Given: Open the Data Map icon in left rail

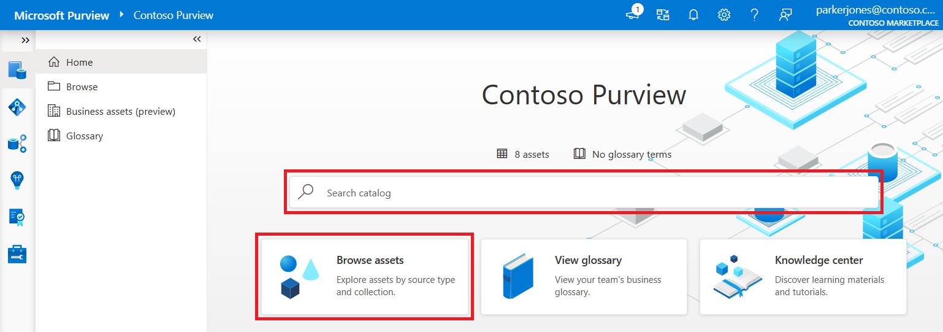Looking at the screenshot, I should (x=17, y=107).
